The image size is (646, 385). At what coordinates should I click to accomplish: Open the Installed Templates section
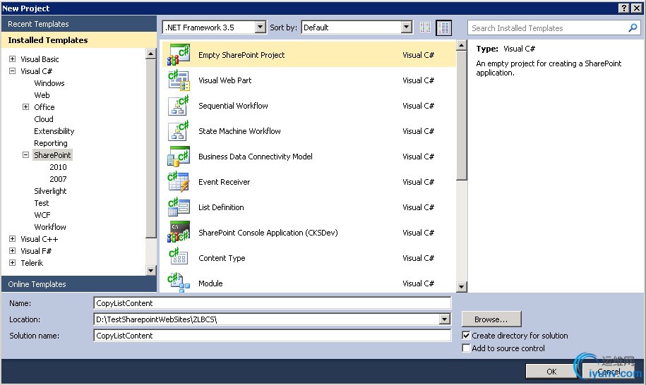pos(78,40)
